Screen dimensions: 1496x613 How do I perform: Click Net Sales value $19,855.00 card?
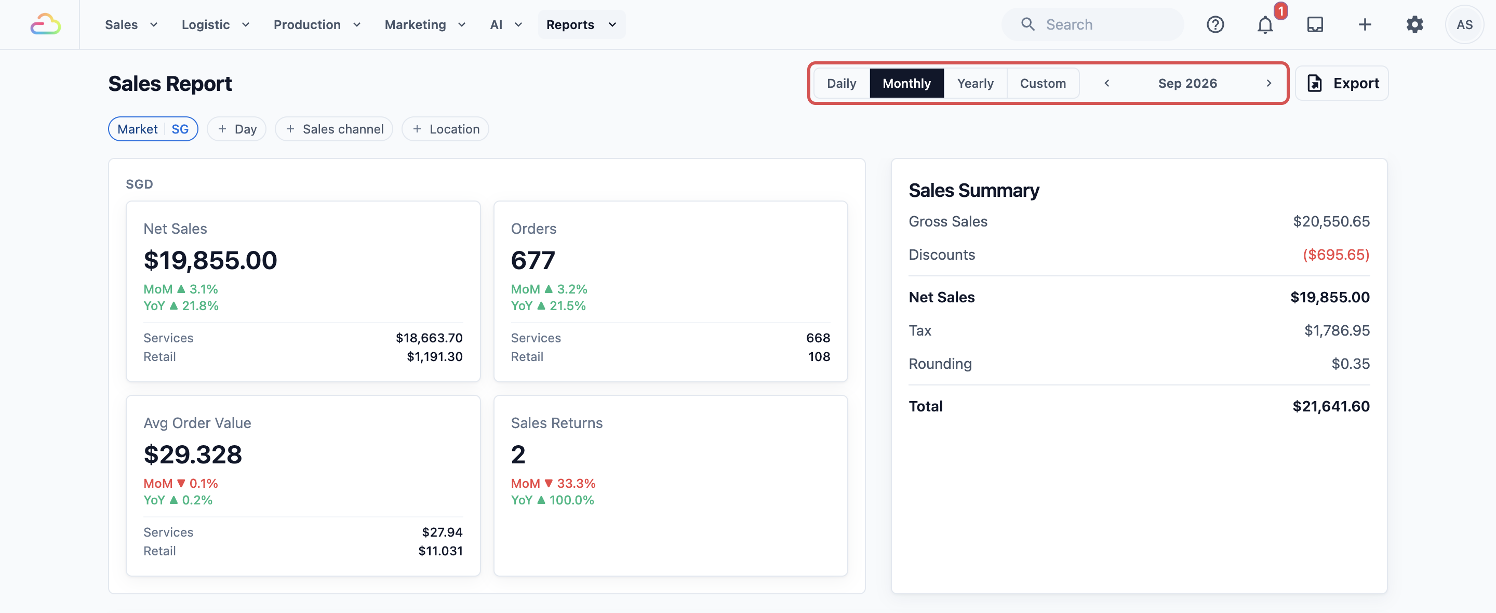pyautogui.click(x=210, y=260)
